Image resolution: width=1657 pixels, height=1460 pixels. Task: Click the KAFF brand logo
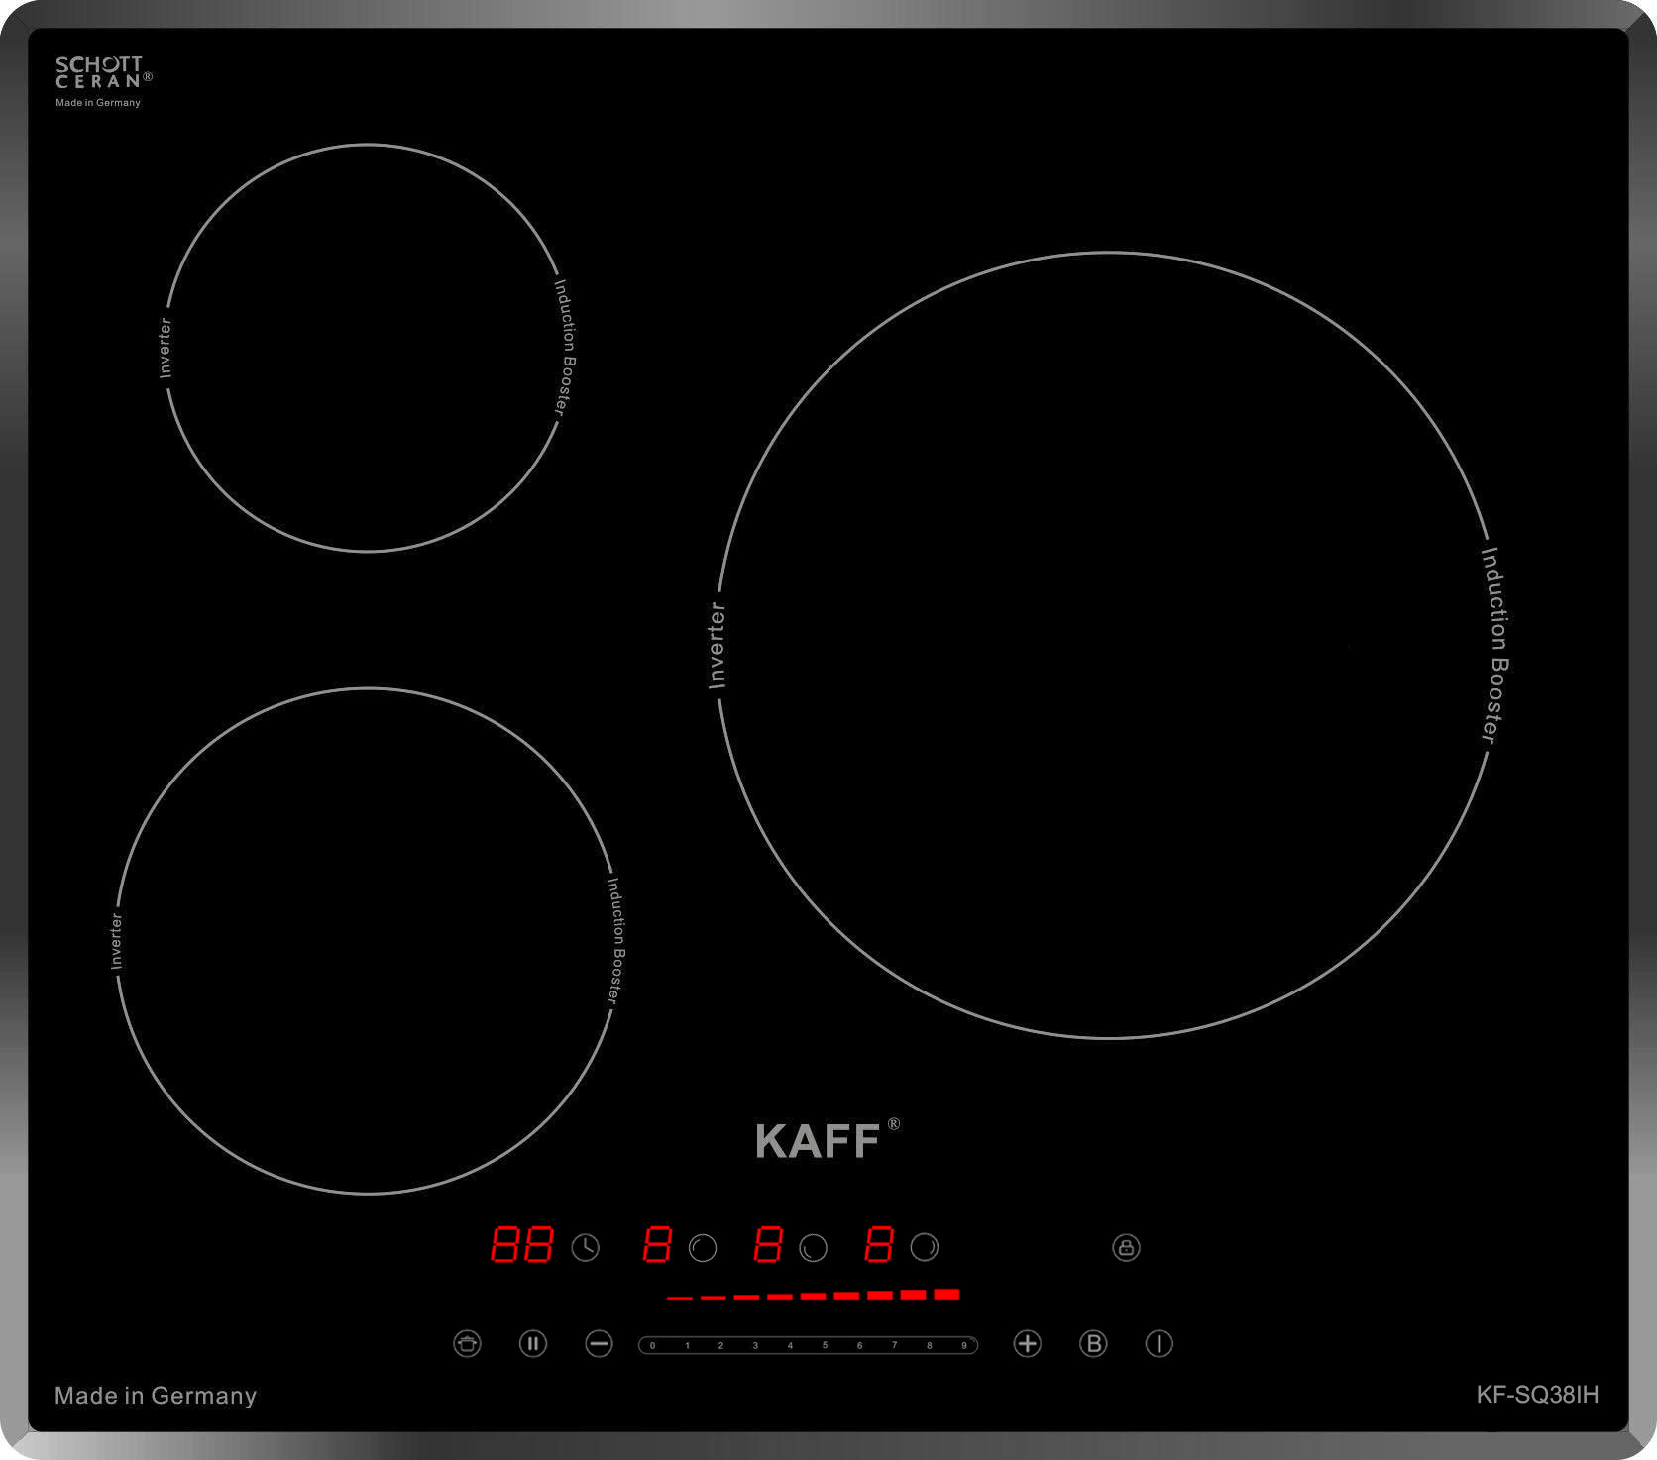(x=819, y=1141)
